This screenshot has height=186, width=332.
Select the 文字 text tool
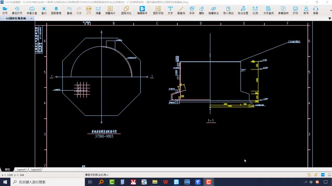tap(170, 11)
